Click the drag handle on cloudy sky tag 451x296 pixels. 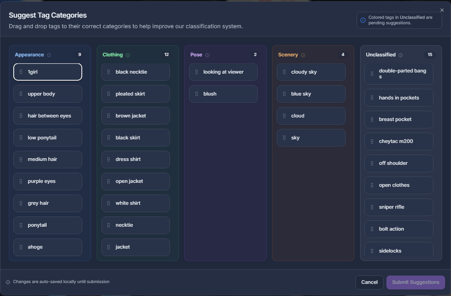(284, 72)
